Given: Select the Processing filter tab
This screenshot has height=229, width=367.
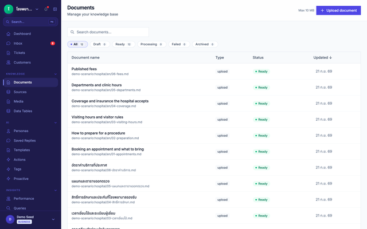Looking at the screenshot, I should pos(151,44).
